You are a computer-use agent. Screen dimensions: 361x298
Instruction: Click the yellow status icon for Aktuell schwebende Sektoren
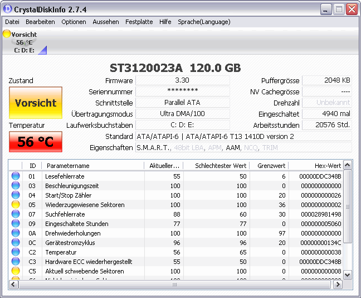[x=16, y=271]
